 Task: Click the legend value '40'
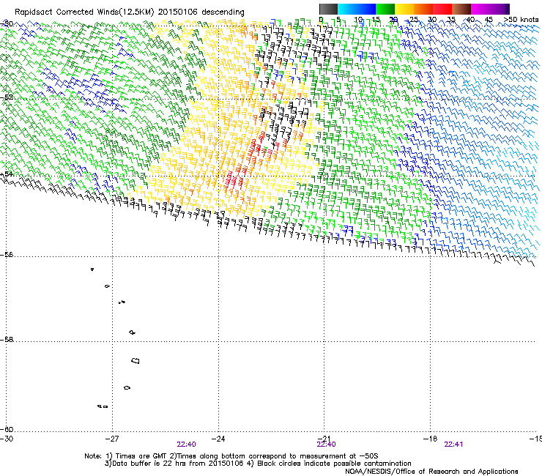(470, 20)
